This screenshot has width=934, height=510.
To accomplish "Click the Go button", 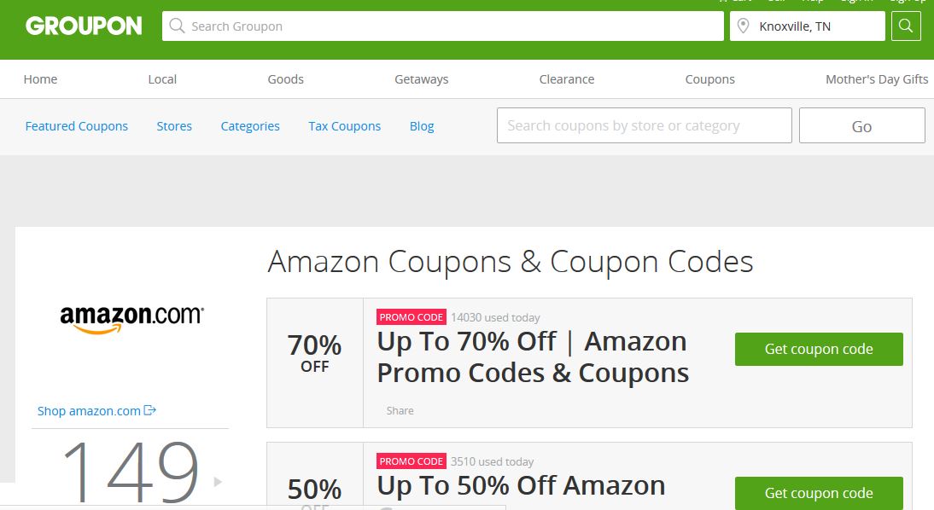I will coord(861,125).
